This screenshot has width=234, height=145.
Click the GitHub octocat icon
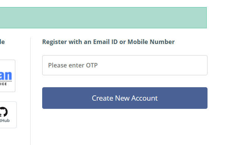click(3, 112)
